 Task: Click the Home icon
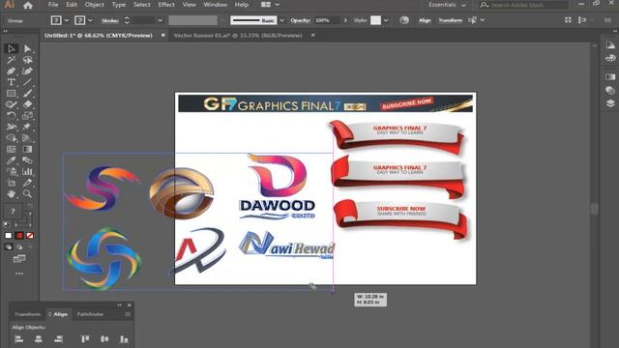(28, 5)
